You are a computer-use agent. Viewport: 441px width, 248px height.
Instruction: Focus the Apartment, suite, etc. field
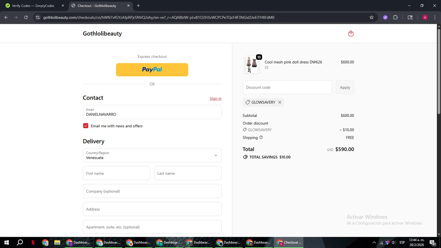coord(152,227)
